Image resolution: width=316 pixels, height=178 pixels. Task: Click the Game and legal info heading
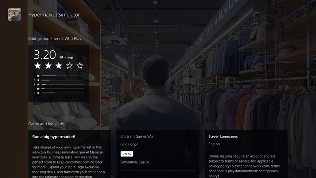click(46, 124)
